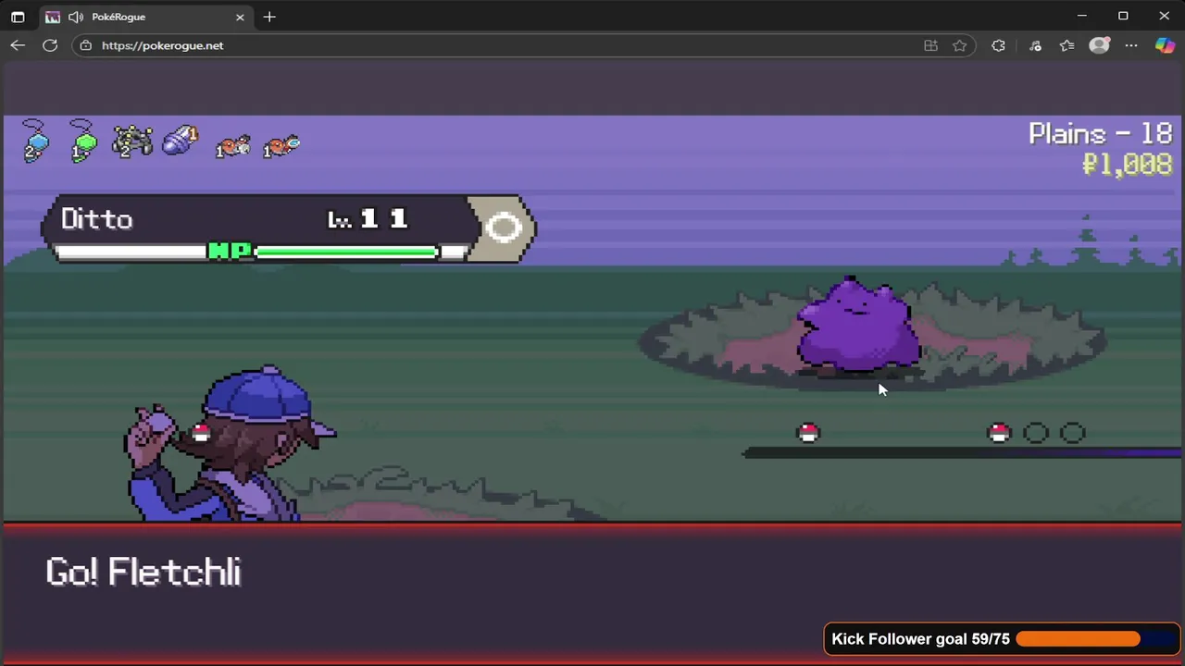Open Settings and more ellipsis menu
The image size is (1185, 666).
[x=1131, y=45]
